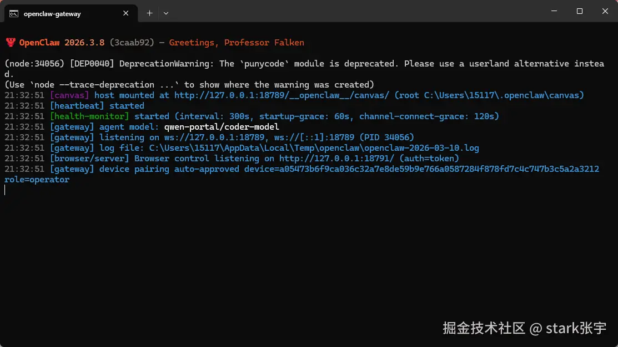The width and height of the screenshot is (618, 347).
Task: Select the [heartbeat] label in the log
Action: [77, 105]
